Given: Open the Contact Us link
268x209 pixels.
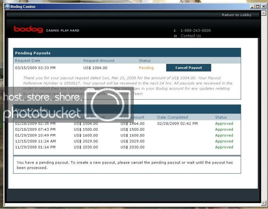Looking at the screenshot, I should (x=191, y=36).
